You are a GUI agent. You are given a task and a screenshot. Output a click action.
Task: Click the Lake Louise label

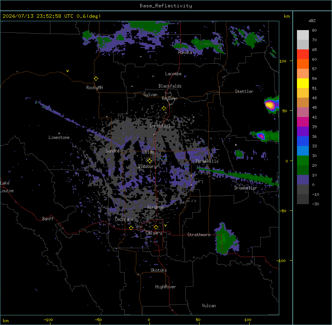point(7,187)
